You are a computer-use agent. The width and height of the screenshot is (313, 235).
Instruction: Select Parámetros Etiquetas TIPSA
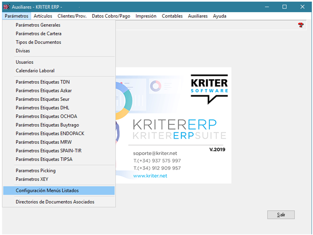(59, 159)
